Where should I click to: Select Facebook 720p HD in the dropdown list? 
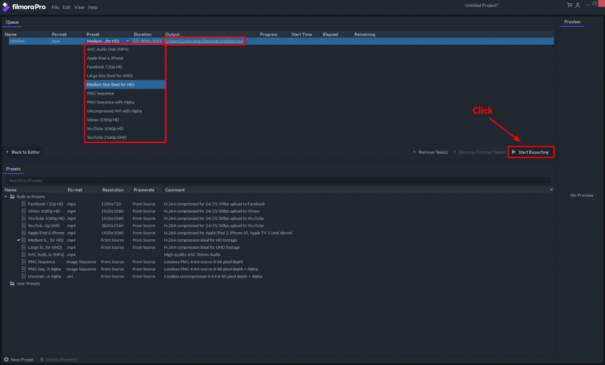coord(125,67)
